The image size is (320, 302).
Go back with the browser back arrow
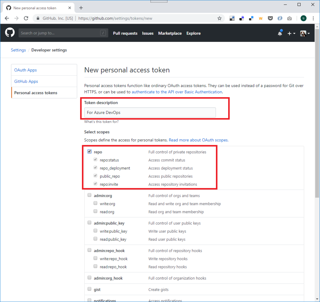click(x=7, y=18)
